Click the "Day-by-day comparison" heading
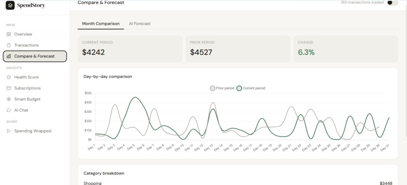This screenshot has height=185, width=407. [x=108, y=77]
